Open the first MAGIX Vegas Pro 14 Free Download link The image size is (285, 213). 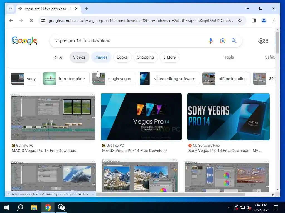pos(44,151)
